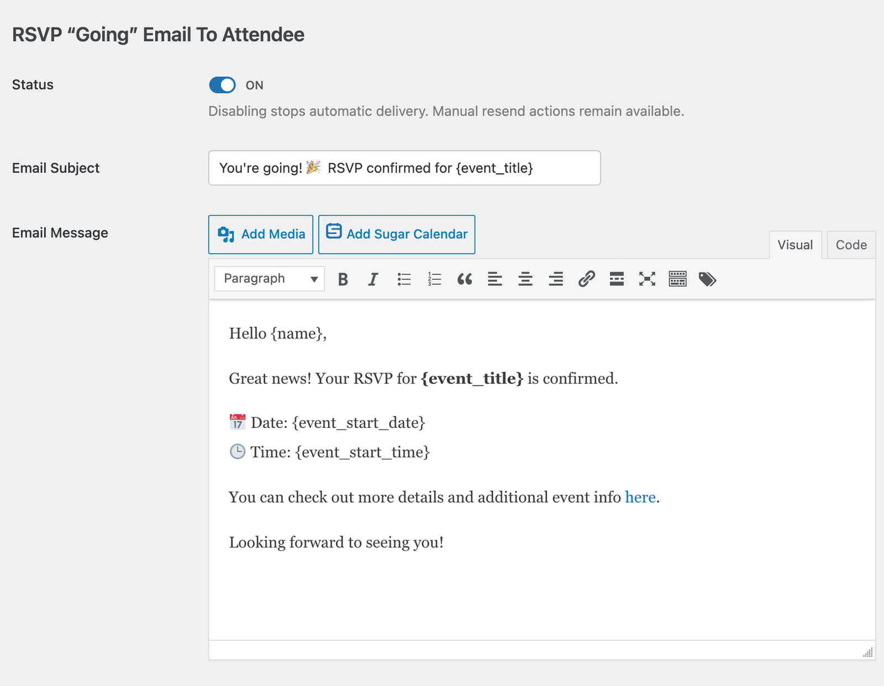Apply blockquote formatting
Viewport: 884px width, 686px height.
pyautogui.click(x=465, y=279)
